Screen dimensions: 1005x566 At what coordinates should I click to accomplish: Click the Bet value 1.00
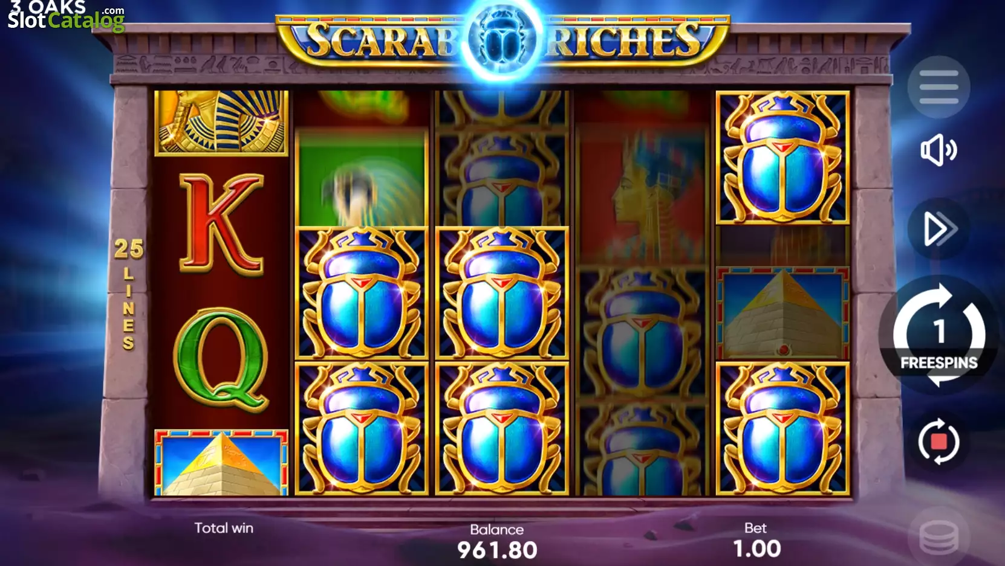coord(756,549)
